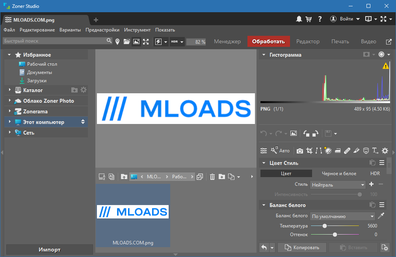Click the quick edit lightning icon

point(158,42)
